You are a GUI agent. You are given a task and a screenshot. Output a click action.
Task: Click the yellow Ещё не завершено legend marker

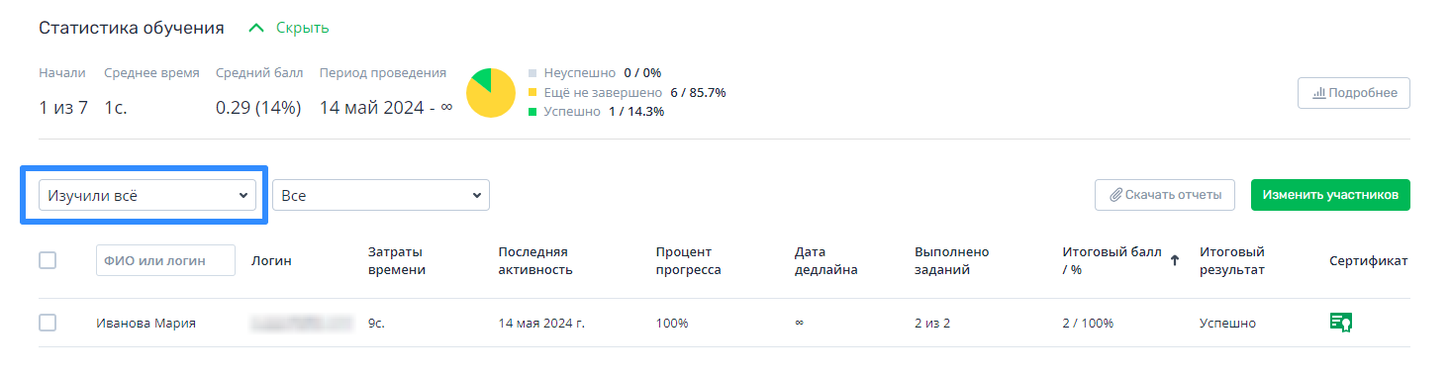click(532, 92)
